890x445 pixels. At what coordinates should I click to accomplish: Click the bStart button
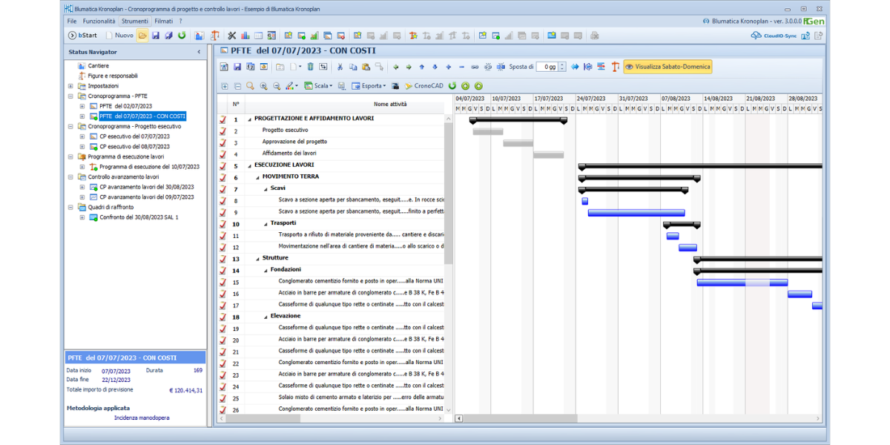[83, 36]
